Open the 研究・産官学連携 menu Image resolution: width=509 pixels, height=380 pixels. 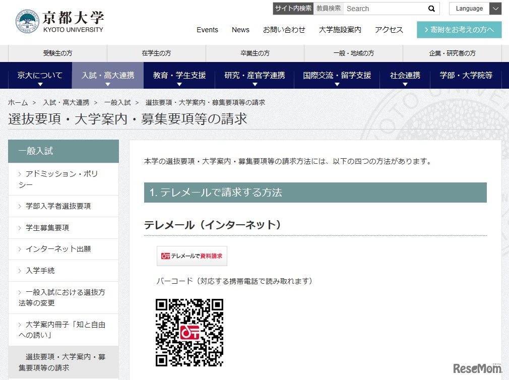(254, 75)
